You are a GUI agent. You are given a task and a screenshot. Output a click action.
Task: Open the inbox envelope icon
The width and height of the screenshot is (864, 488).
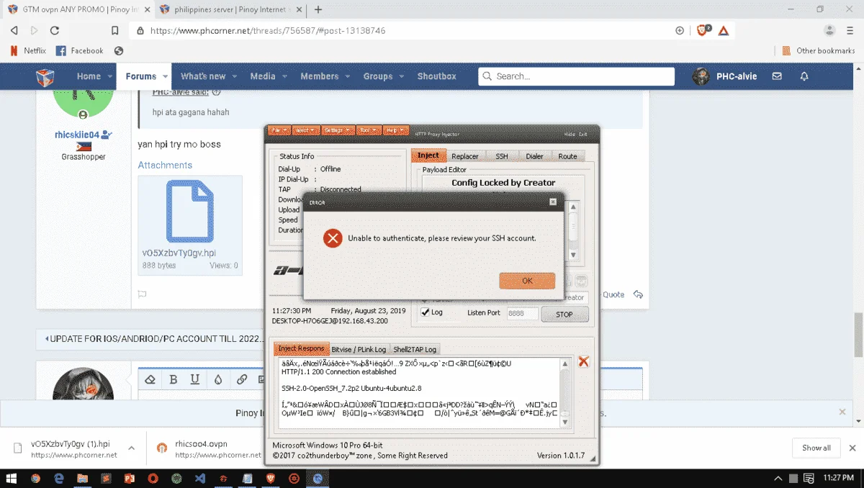tap(777, 76)
